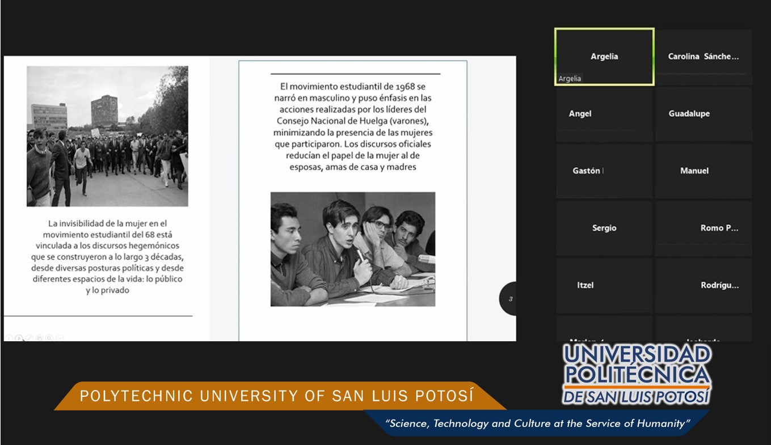Viewport: 771px width, 445px height.
Task: Click the photo of students at microphone
Action: tap(353, 249)
